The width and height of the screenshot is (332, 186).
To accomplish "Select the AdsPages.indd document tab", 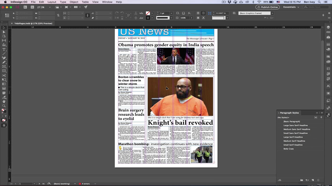I will (33, 23).
